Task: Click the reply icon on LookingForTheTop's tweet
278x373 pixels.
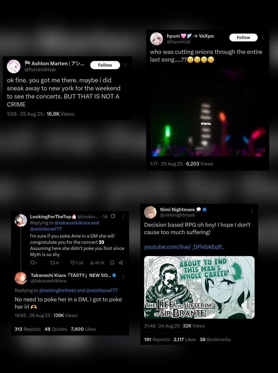Action: coord(32,263)
